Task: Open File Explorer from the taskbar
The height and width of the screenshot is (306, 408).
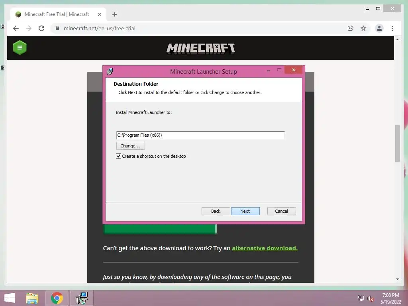Action: [32, 298]
